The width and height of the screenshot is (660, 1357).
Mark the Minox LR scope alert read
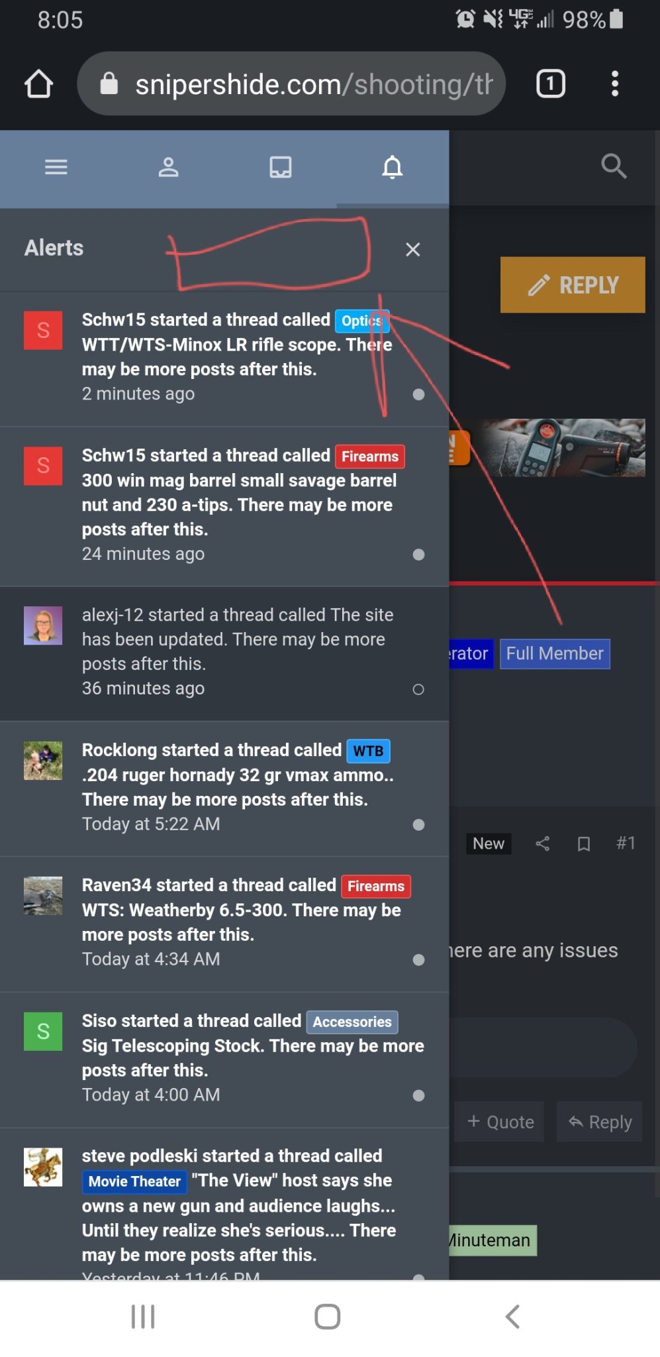point(418,394)
